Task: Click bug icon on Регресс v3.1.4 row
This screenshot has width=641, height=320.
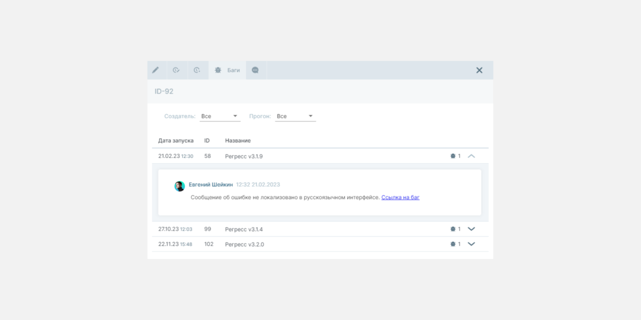Action: click(453, 229)
